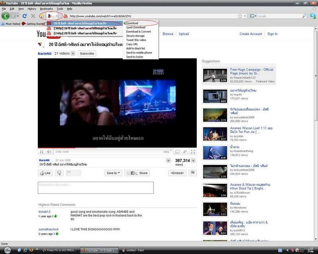The width and height of the screenshot is (318, 254).
Task: Click the Embed button
Action: [x=177, y=173]
